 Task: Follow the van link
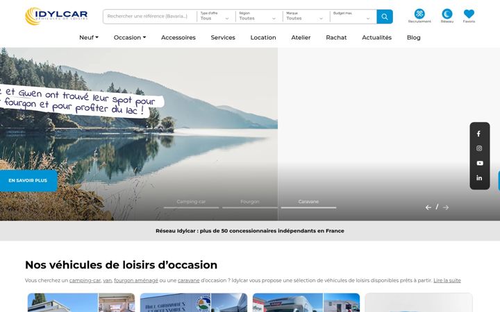coord(107,281)
